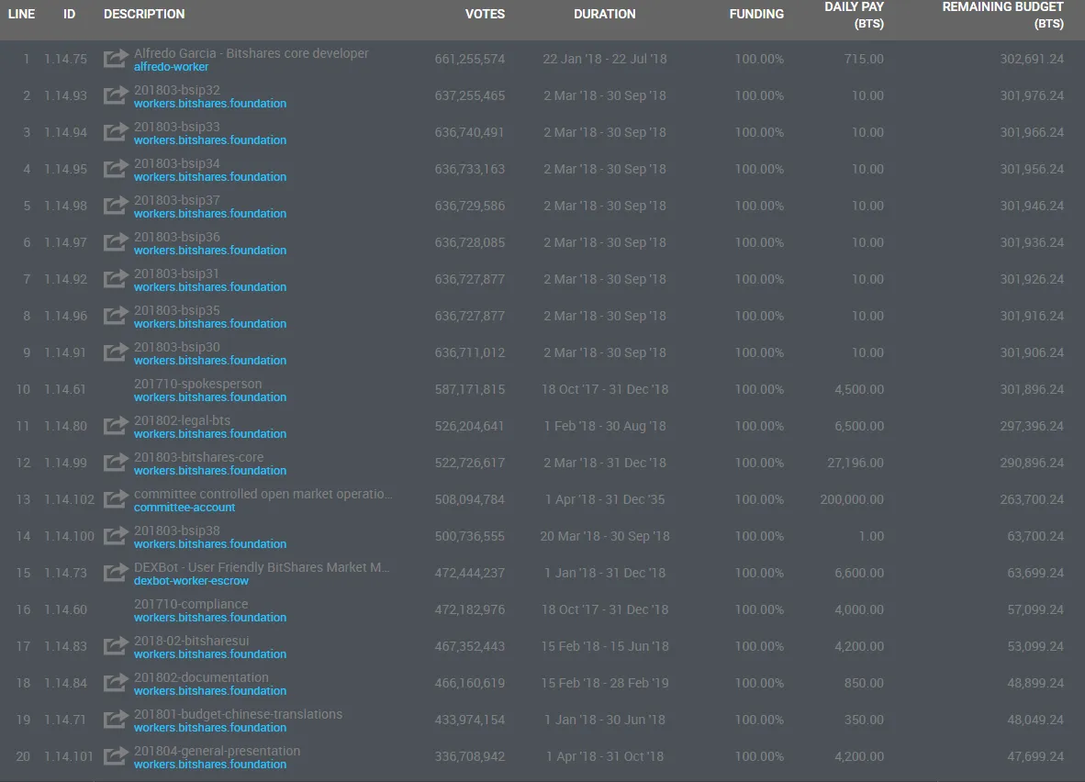Click remaining budget value 263,700.24

click(1032, 499)
